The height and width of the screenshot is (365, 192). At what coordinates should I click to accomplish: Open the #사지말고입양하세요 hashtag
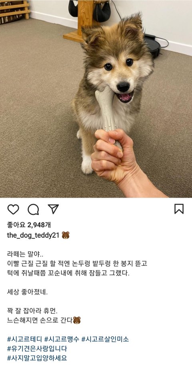pyautogui.click(x=37, y=358)
